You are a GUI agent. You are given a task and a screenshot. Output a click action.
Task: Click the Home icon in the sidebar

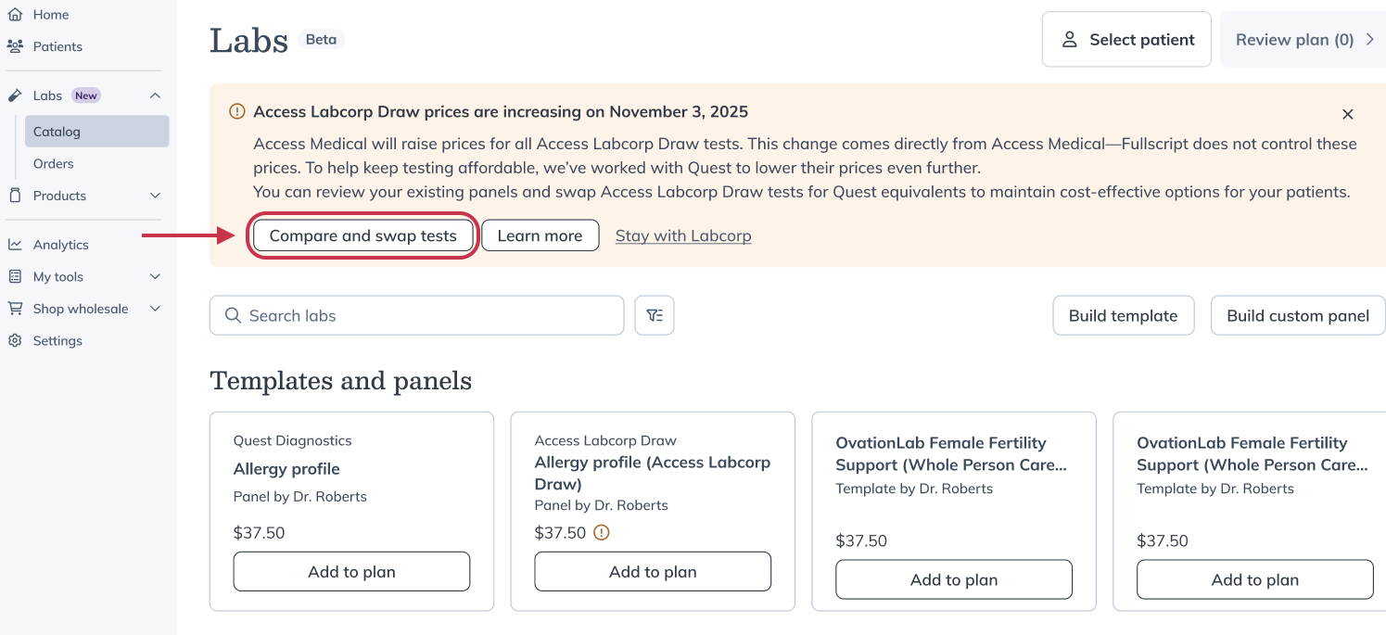16,14
